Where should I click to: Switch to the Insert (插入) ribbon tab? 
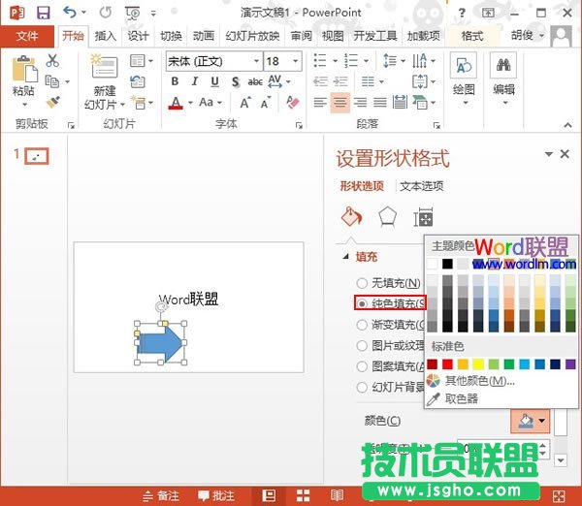[x=105, y=36]
